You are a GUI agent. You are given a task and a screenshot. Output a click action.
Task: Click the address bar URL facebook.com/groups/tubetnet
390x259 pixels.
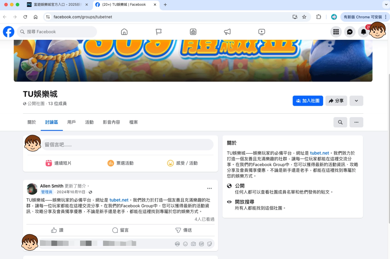pyautogui.click(x=83, y=17)
